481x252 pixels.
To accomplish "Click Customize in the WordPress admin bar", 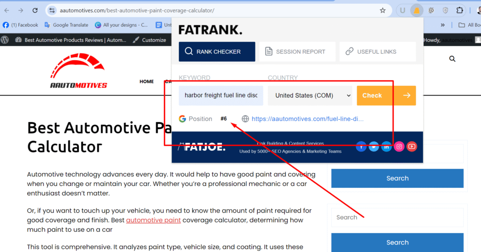I will (149, 40).
